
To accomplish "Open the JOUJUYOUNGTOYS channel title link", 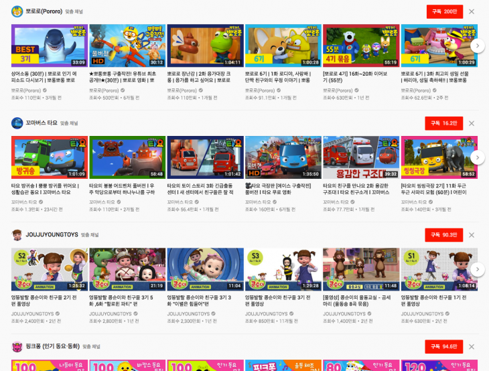I will tap(53, 235).
